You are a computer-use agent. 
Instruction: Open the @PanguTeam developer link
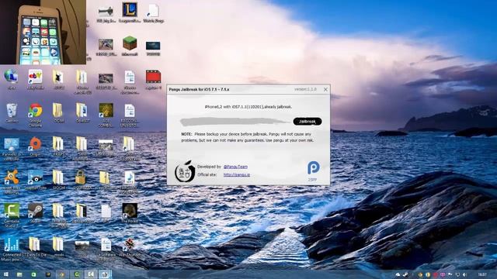[235, 167]
